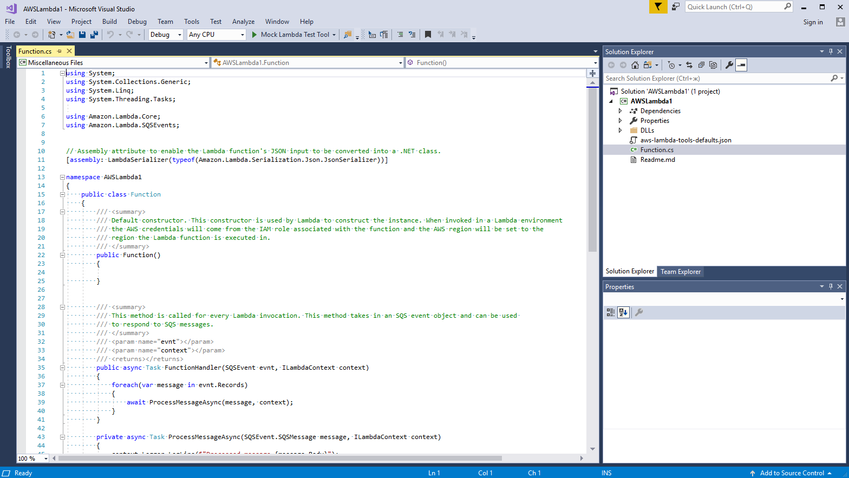
Task: Click the Save All toolbar icon
Action: click(94, 35)
